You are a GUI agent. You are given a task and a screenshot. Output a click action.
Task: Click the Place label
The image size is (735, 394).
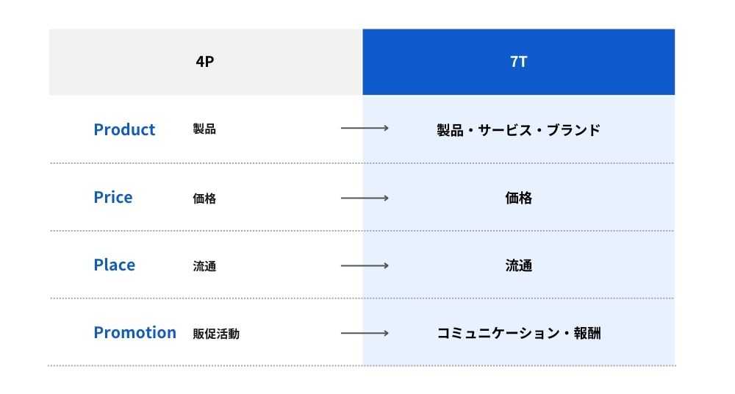114,265
